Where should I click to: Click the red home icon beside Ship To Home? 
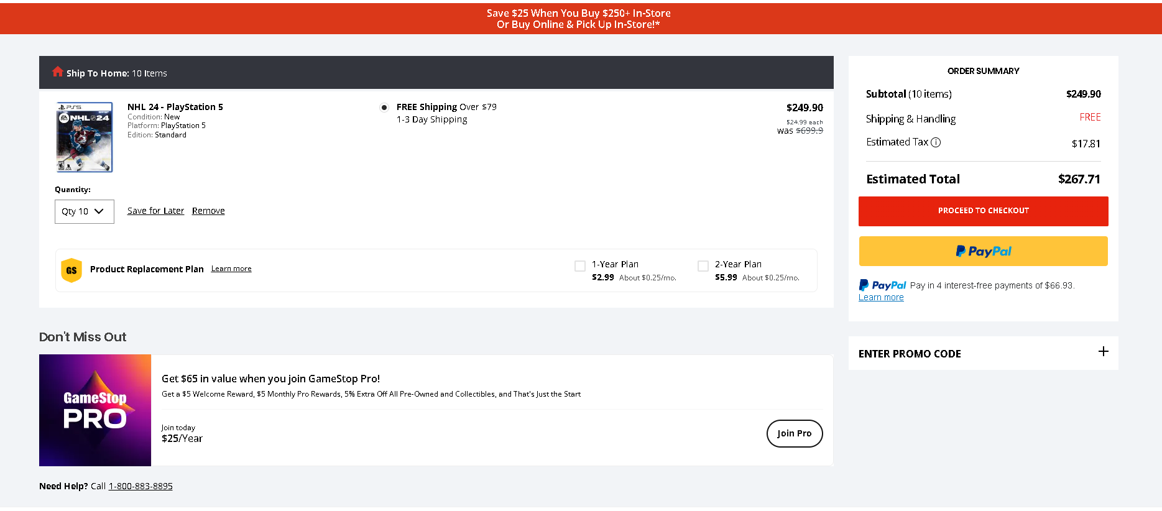(58, 71)
